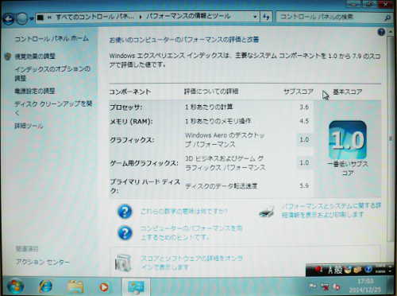
Task: Refresh the page with the refresh button
Action: tap(266, 18)
